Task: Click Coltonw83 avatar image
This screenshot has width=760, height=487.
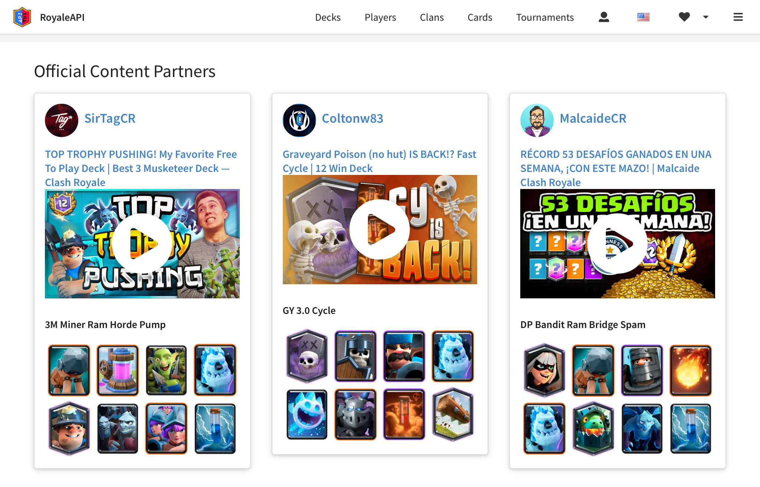Action: point(299,120)
